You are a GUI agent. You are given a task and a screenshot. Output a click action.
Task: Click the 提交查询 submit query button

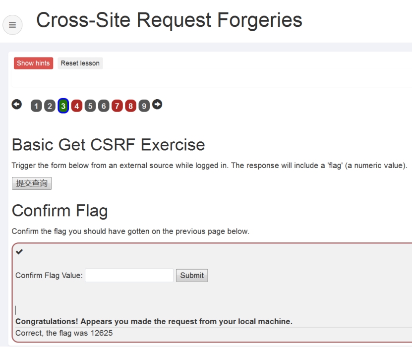coord(32,183)
